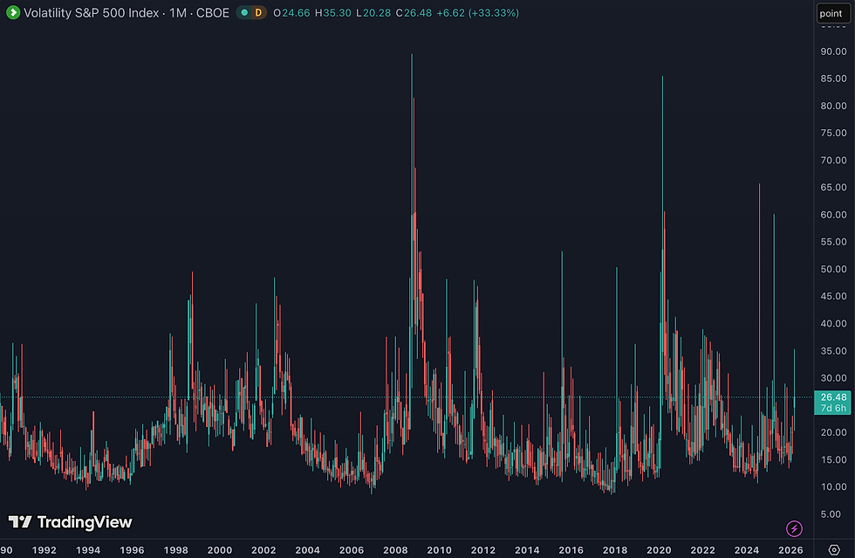Click the low value L20.28
Viewport: 855px width, 558px height.
click(x=373, y=12)
